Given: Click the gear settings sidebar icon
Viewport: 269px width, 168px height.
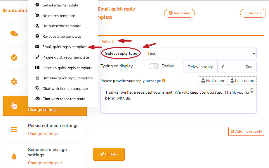Looking at the screenshot, I should pos(14,82).
